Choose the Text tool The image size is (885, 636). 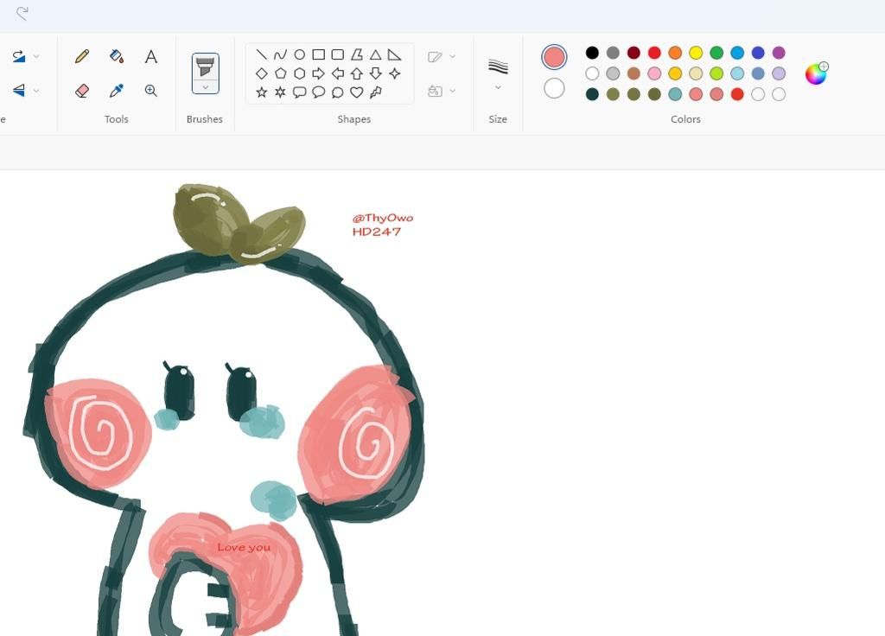(x=151, y=57)
